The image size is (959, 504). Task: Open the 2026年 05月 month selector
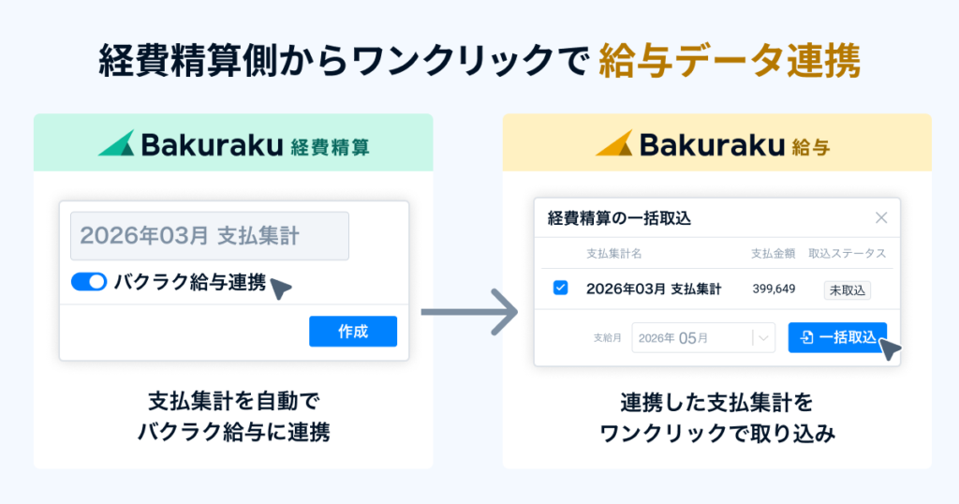click(693, 338)
